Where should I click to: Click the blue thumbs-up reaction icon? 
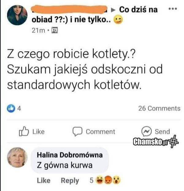[x=11, y=108]
